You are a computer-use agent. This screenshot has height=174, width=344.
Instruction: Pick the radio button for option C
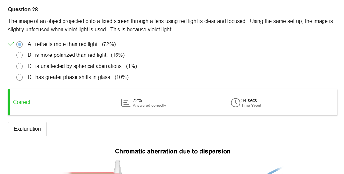20,66
